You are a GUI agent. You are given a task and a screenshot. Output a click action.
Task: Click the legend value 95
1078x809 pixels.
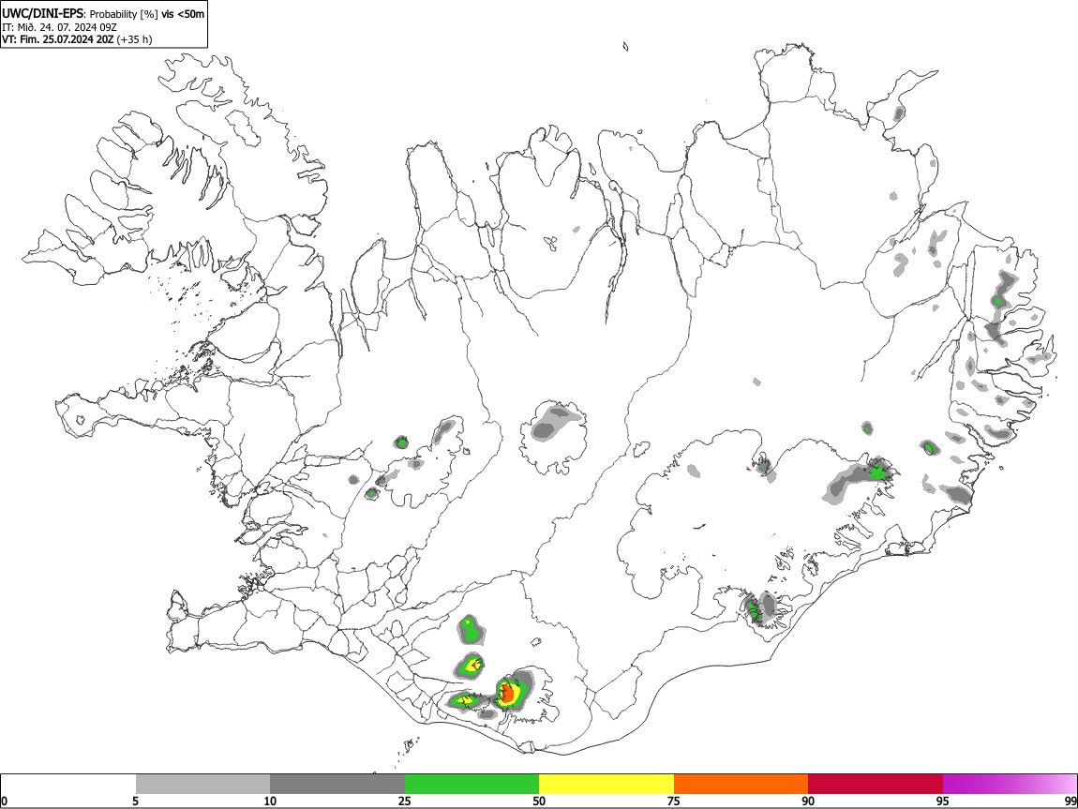(943, 801)
